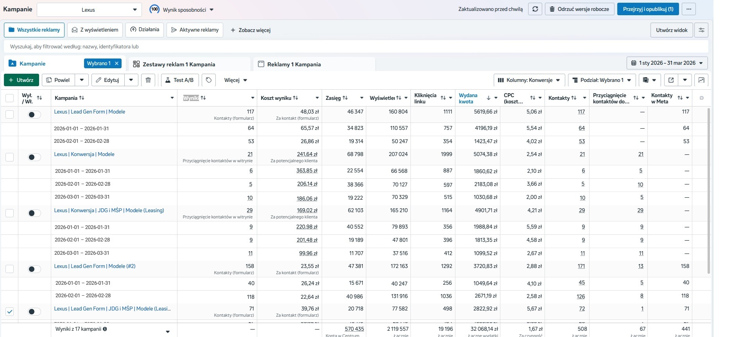Sort by the Koszt wyniku column

pos(296,98)
